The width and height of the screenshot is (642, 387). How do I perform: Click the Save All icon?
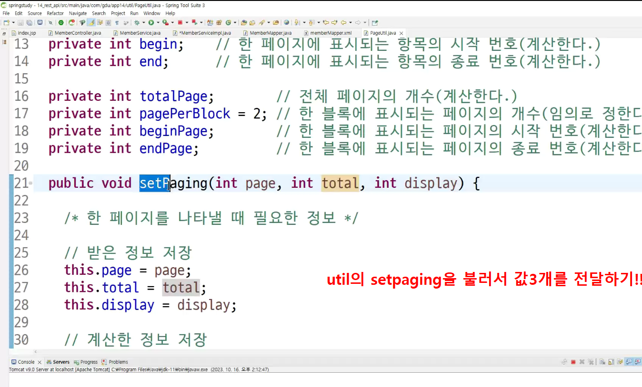[30, 22]
